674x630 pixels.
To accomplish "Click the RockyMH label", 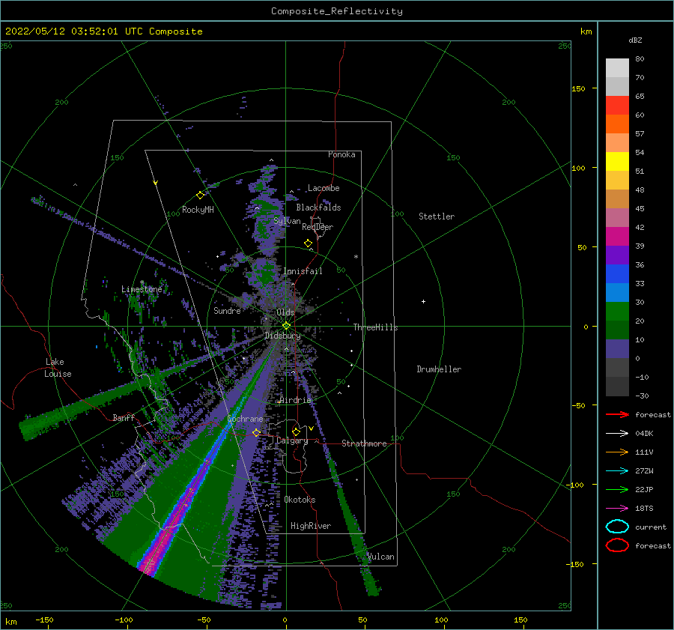I will click(x=198, y=210).
